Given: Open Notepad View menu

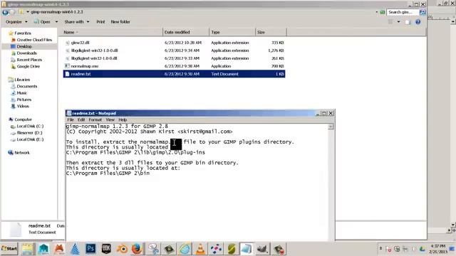Looking at the screenshot, I should (x=110, y=120).
